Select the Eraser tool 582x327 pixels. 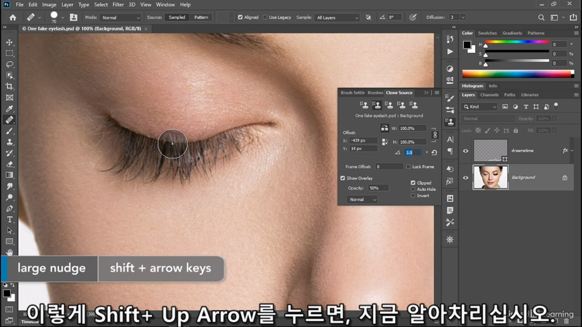point(10,164)
